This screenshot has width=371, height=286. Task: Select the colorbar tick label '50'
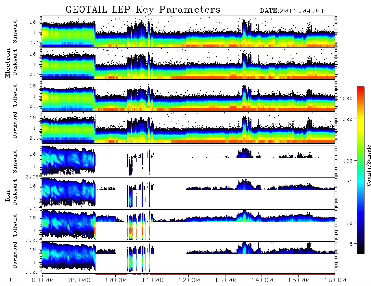(349, 182)
